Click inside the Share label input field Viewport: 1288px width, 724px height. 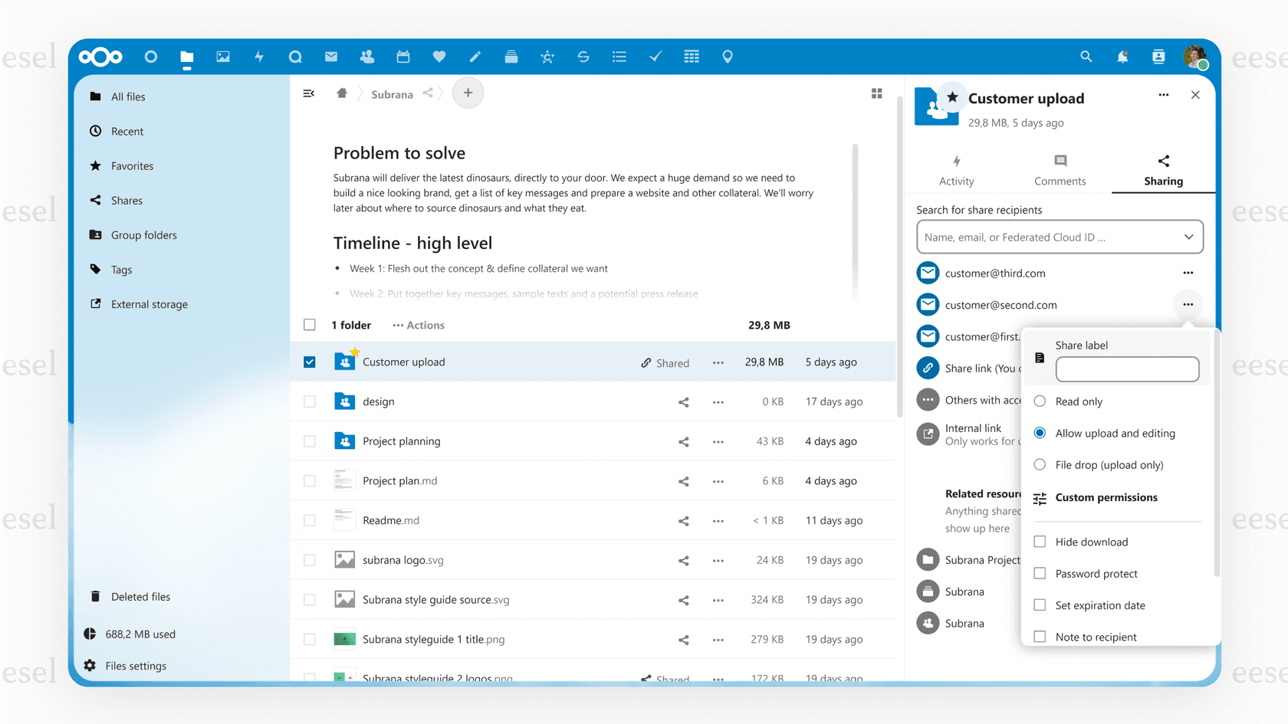(1127, 369)
